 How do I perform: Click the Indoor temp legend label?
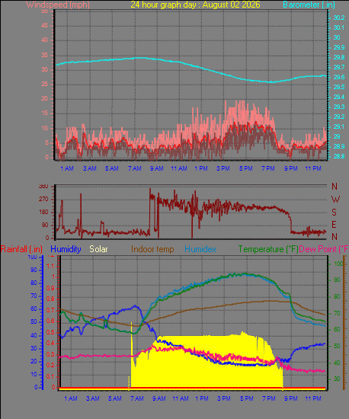coord(152,249)
